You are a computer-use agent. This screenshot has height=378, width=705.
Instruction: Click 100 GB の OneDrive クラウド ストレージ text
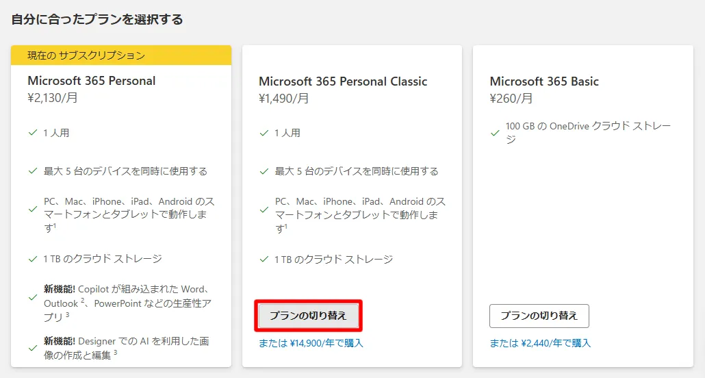pyautogui.click(x=588, y=133)
